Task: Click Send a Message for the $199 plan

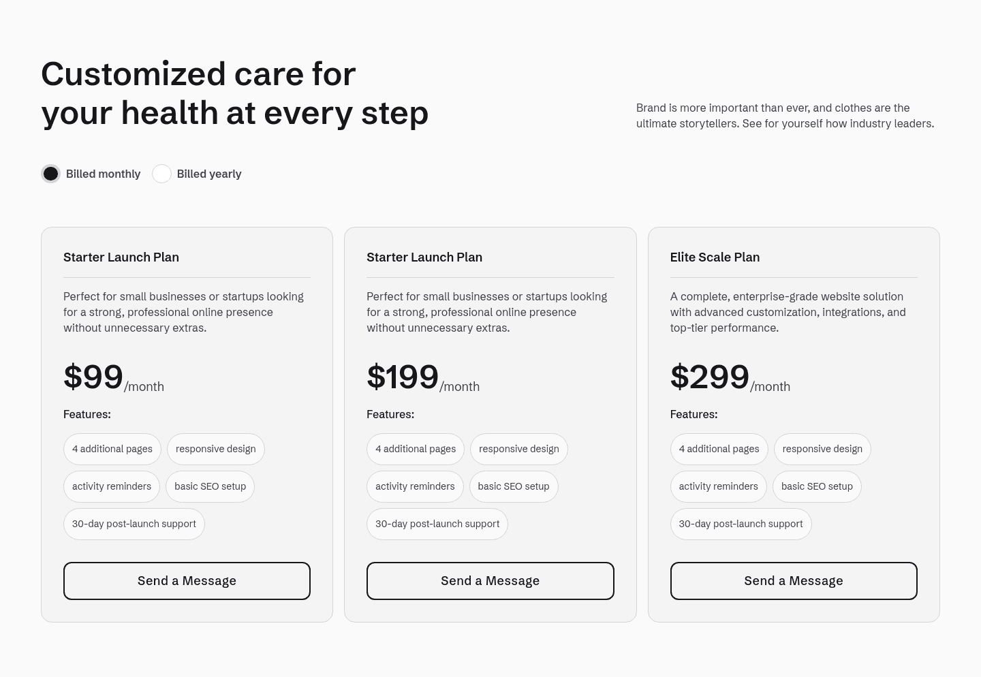Action: 490,581
